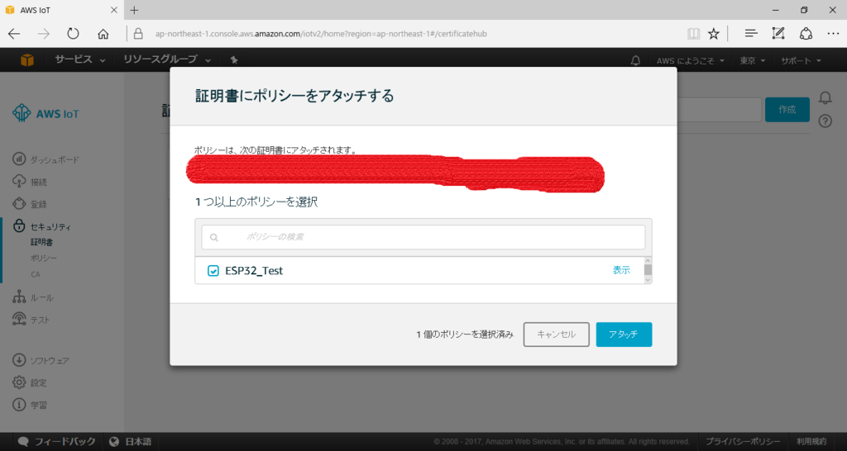Click the browser back arrow
This screenshot has width=847, height=451.
coord(14,34)
